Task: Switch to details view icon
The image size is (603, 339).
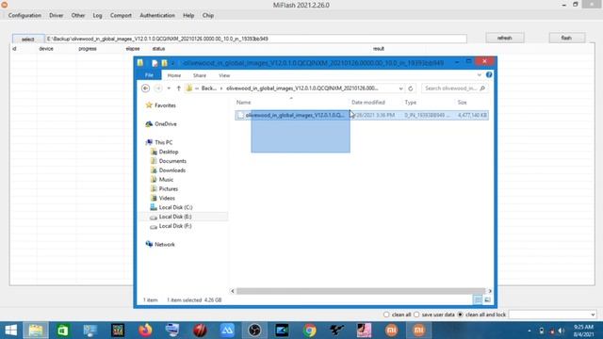Action: (478, 299)
